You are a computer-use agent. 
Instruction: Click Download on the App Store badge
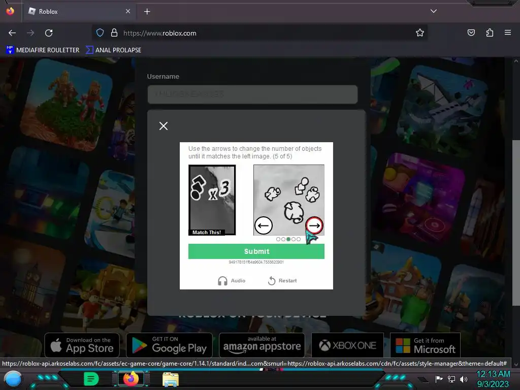[x=82, y=345]
